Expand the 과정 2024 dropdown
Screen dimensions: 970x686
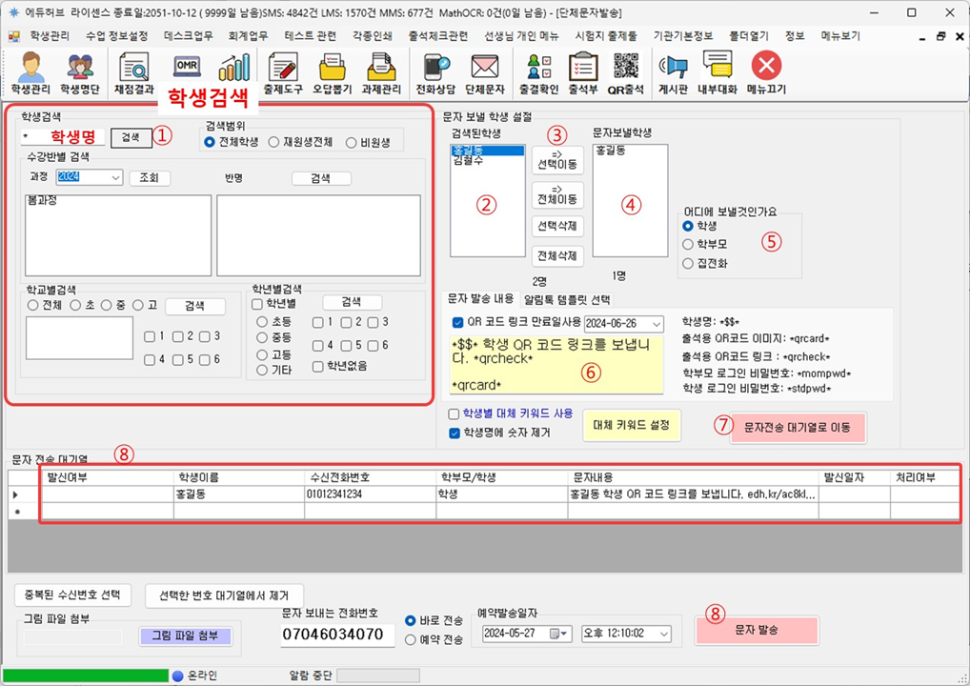tap(115, 177)
